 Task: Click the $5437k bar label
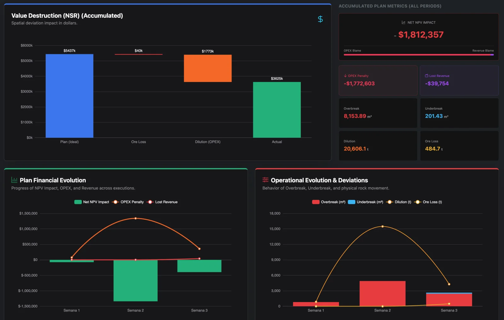[69, 51]
